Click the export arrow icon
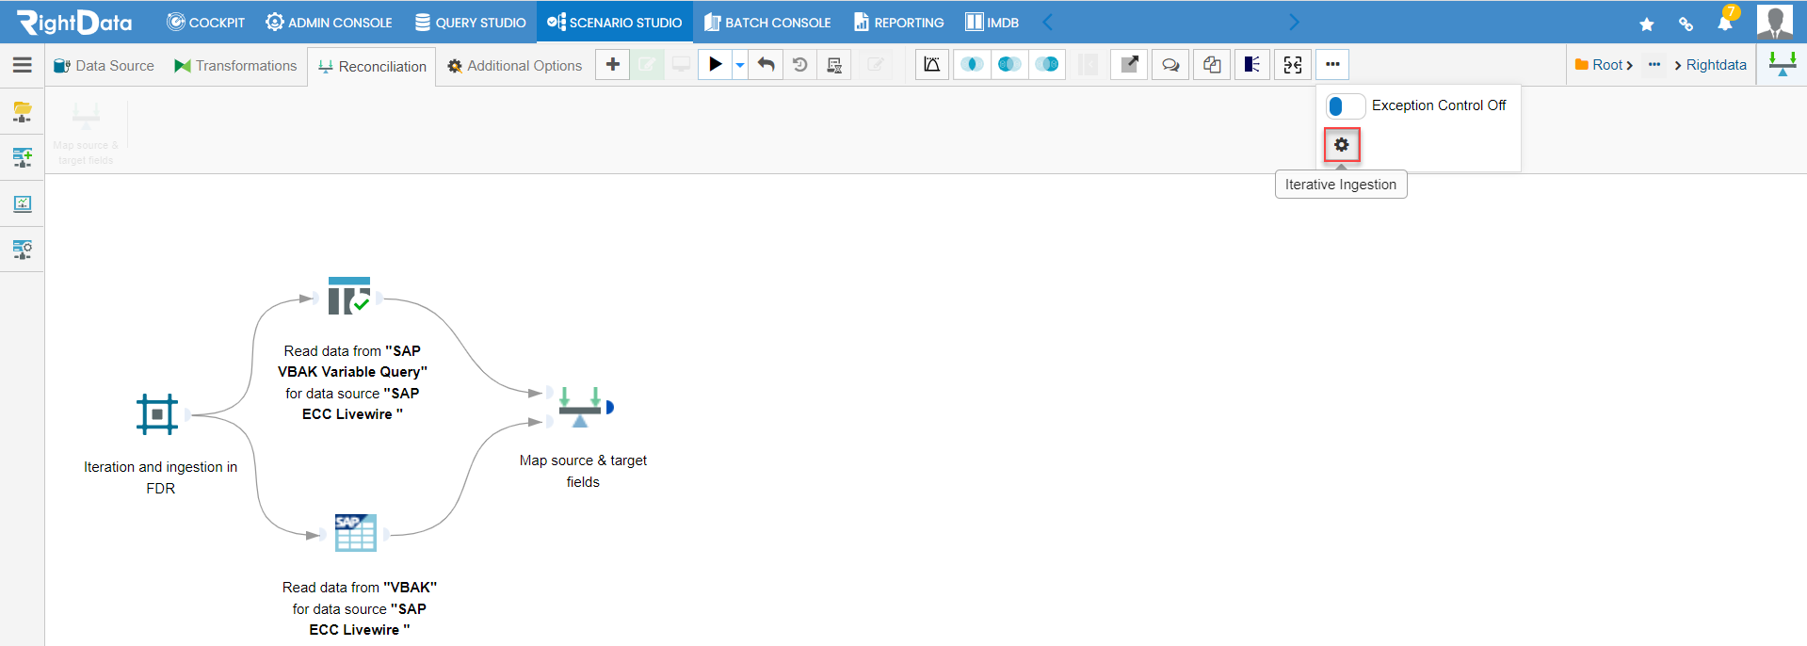1807x646 pixels. pos(1129,64)
